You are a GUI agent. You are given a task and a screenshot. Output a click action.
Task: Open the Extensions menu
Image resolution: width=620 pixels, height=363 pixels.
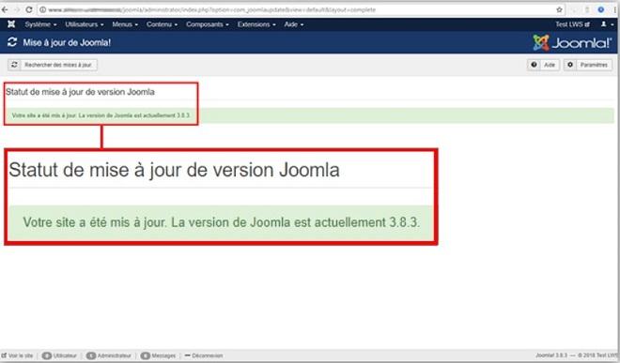click(x=256, y=24)
